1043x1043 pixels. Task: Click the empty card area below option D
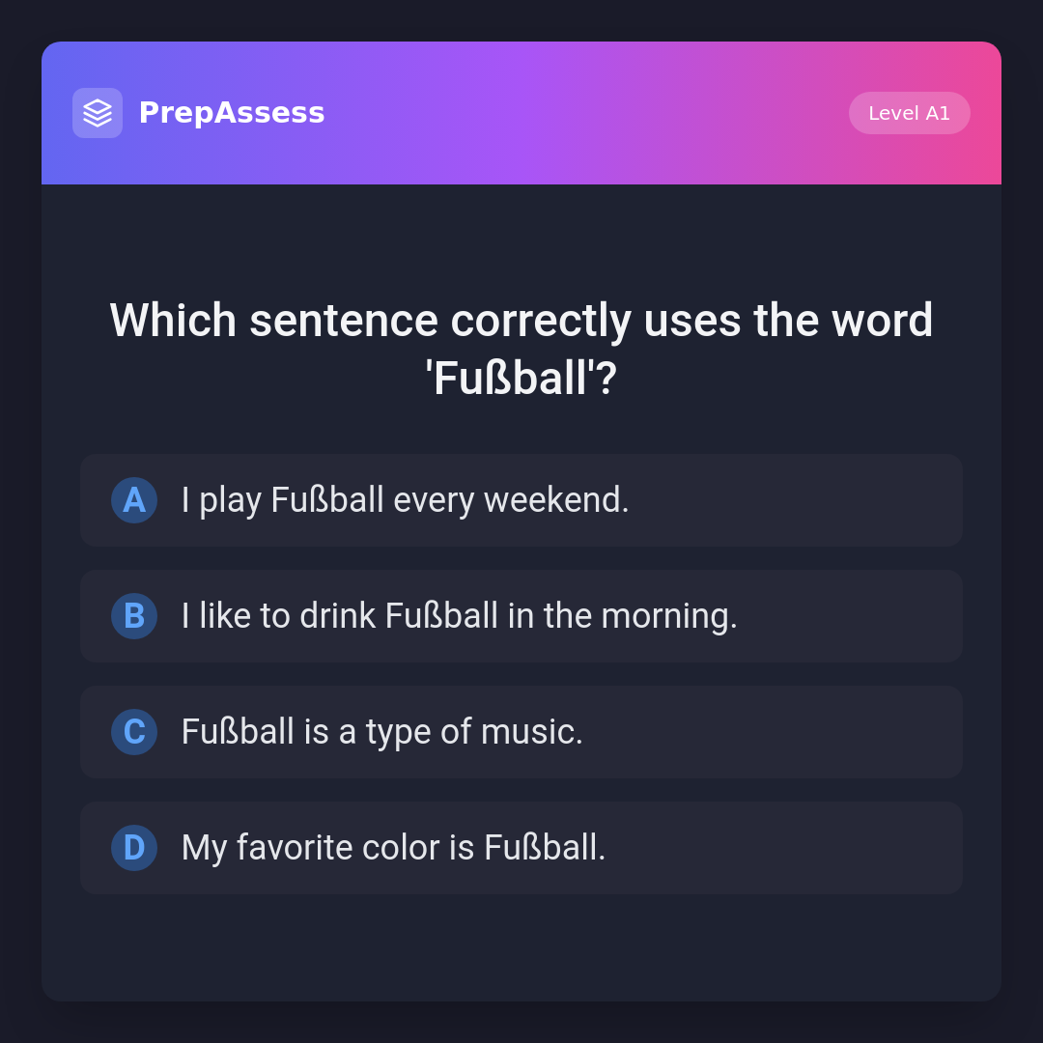[521, 946]
